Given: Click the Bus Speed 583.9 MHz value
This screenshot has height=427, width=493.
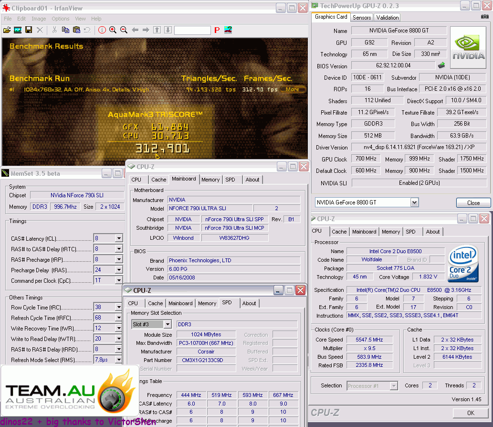Looking at the screenshot, I should (369, 357).
